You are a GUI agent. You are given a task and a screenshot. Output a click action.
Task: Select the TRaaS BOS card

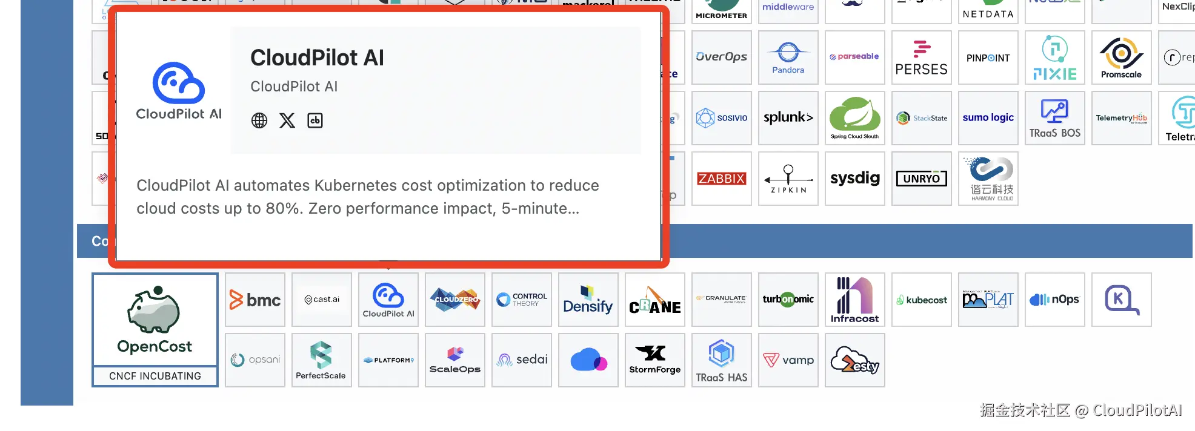click(1055, 118)
